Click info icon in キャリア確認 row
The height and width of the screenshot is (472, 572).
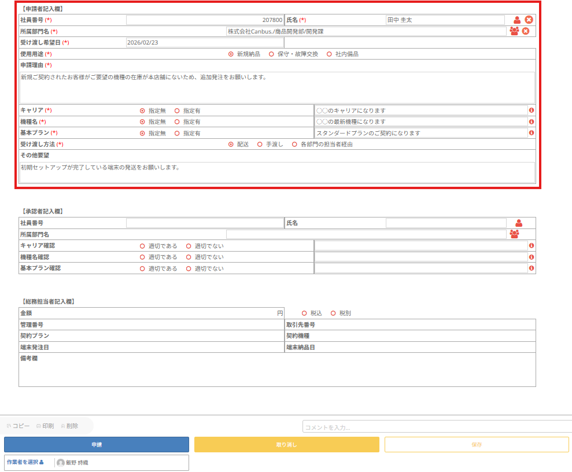coord(532,246)
